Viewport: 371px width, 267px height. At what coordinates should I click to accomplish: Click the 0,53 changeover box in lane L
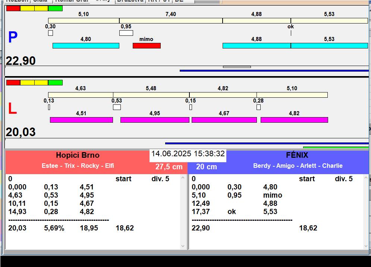[117, 107]
